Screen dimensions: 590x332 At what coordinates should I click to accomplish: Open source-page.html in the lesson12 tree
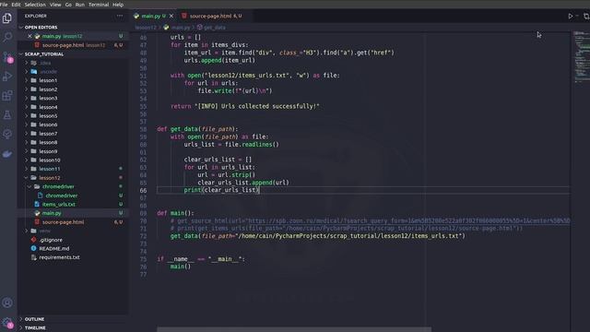(x=63, y=222)
